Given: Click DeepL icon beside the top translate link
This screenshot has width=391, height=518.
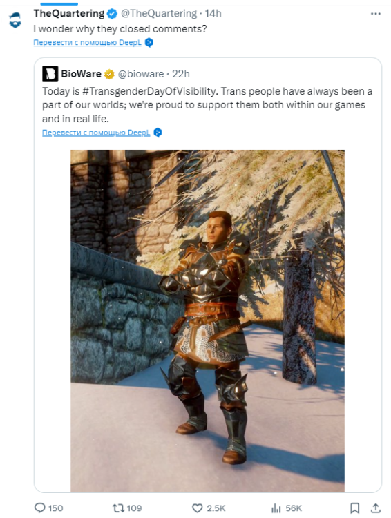Looking at the screenshot, I should coord(149,43).
